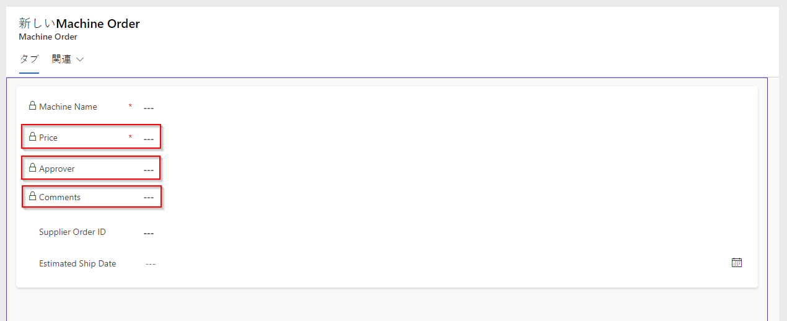Screen dimensions: 787x321
Task: Click the lock icon beside Approver
Action: (32, 168)
